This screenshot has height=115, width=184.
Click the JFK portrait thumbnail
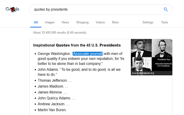click(141, 64)
